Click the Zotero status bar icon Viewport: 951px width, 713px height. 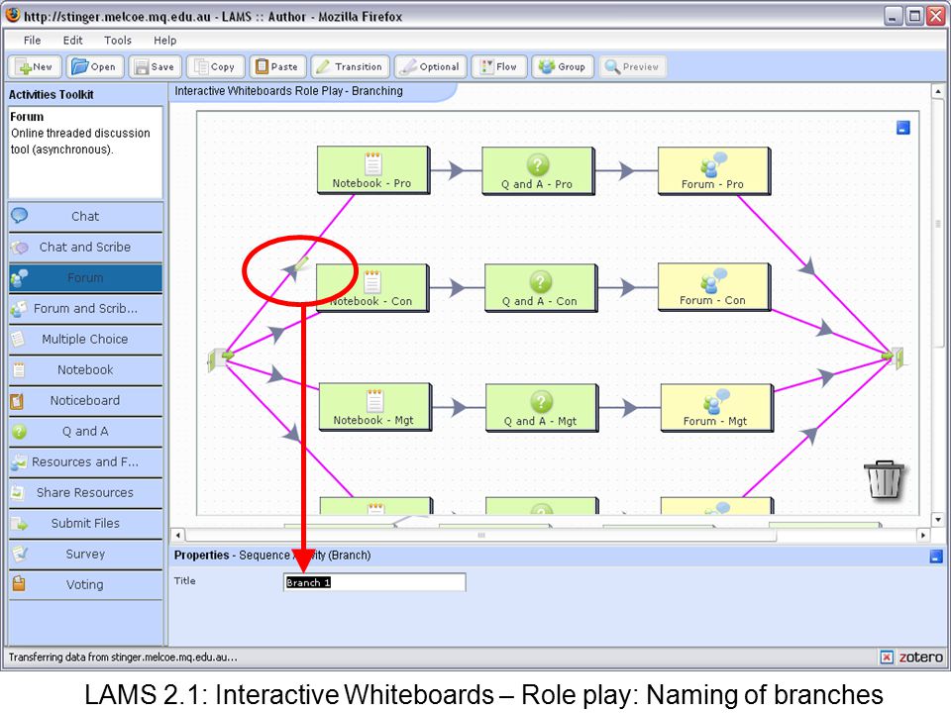click(920, 658)
